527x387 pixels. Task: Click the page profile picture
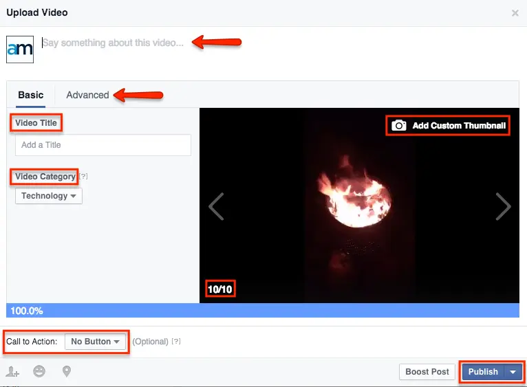pyautogui.click(x=20, y=49)
